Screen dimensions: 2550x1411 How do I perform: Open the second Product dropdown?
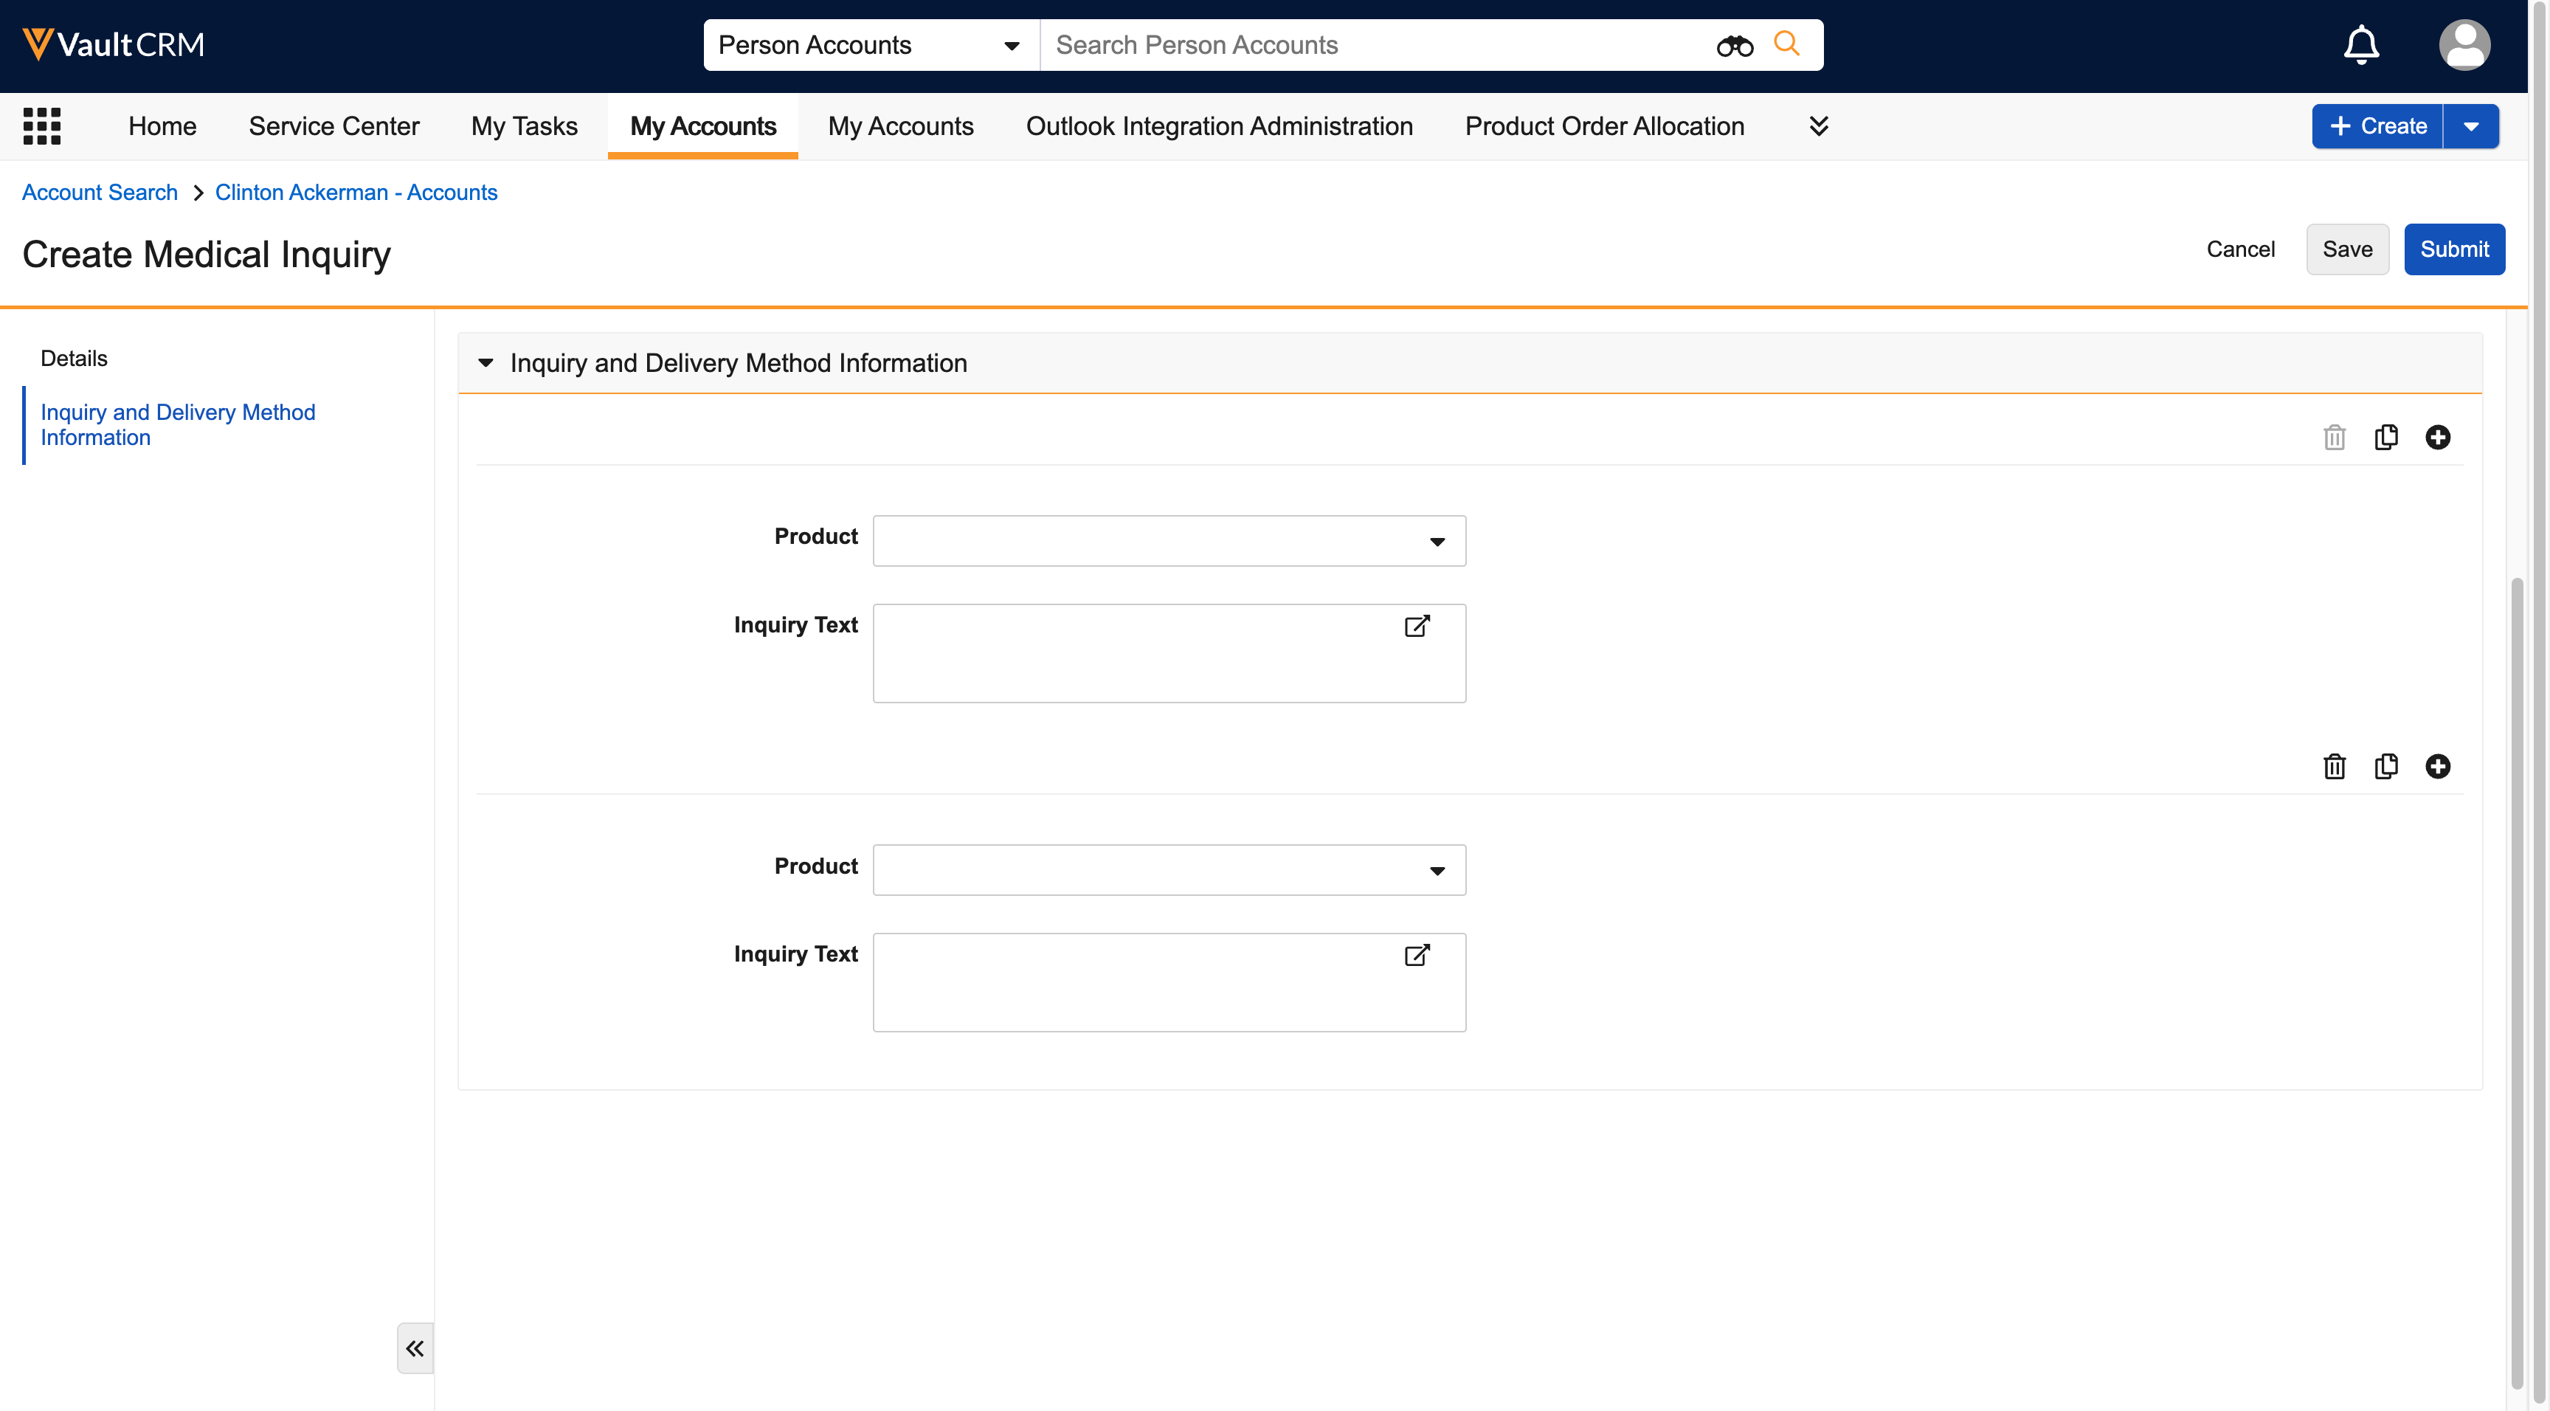pyautogui.click(x=1168, y=870)
